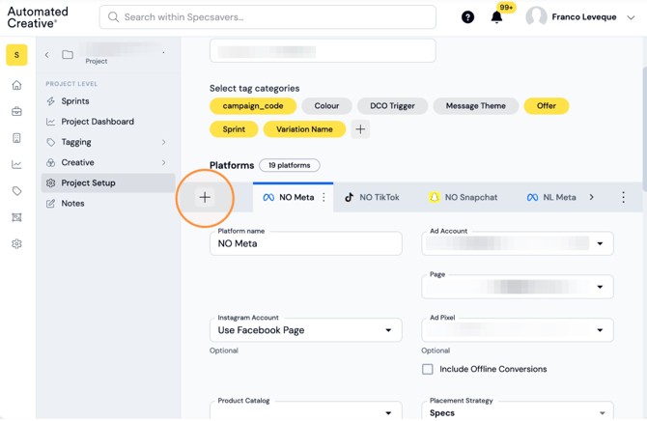
Task: Open the tag icon in left rail
Action: [x=16, y=190]
